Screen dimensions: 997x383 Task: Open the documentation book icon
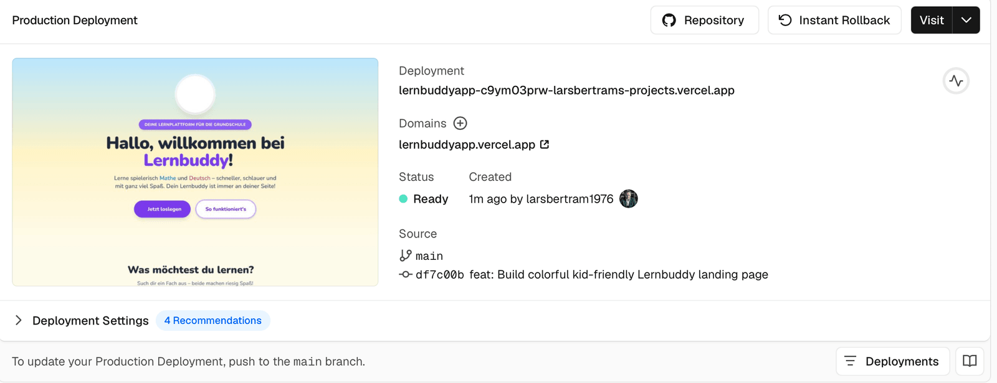[970, 361]
